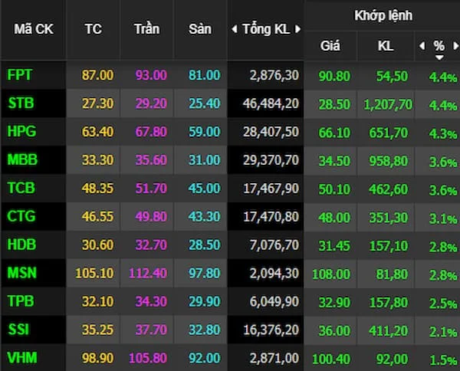Select STB ceiling price 29.20

(x=151, y=103)
